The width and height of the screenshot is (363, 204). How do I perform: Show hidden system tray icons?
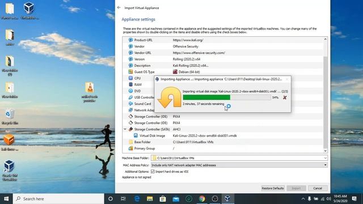(303, 199)
